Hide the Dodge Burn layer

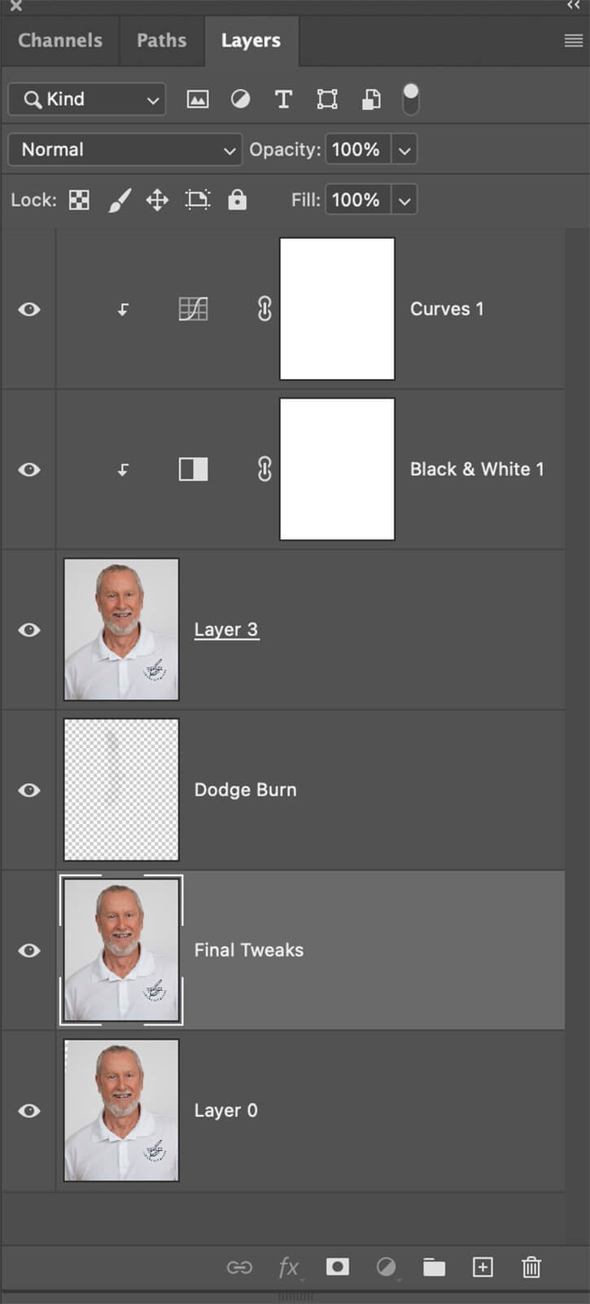pyautogui.click(x=29, y=791)
